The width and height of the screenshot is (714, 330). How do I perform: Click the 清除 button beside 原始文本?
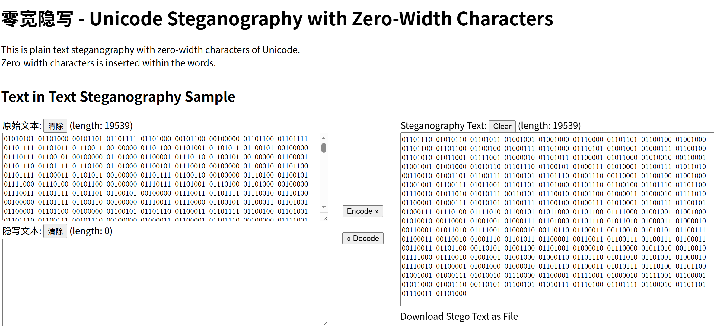55,126
